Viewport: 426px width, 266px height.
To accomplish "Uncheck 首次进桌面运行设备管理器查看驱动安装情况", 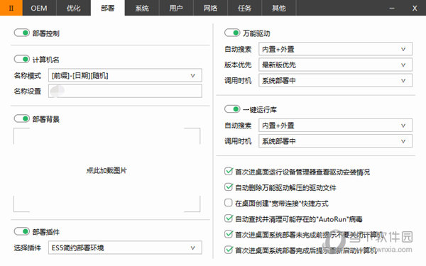I will coord(229,171).
